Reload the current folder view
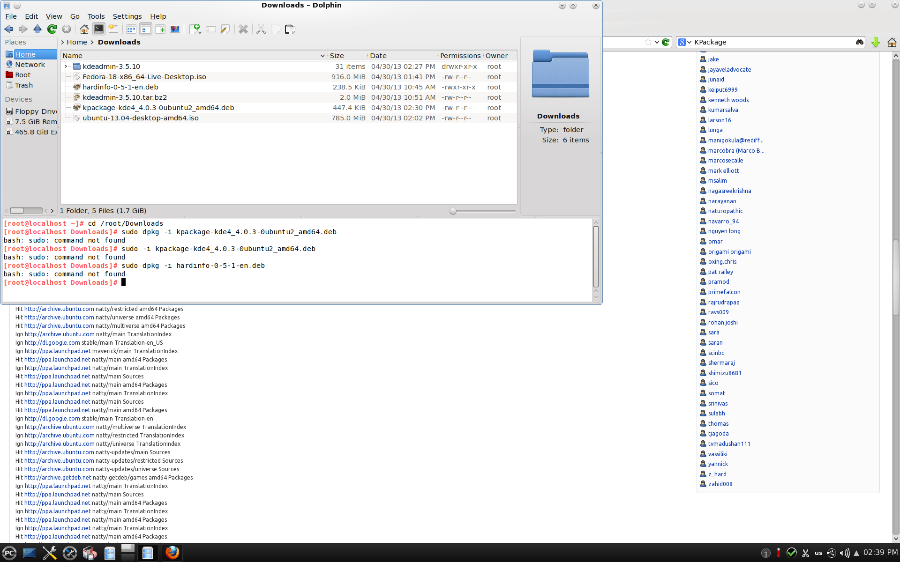Image resolution: width=900 pixels, height=562 pixels. (52, 29)
